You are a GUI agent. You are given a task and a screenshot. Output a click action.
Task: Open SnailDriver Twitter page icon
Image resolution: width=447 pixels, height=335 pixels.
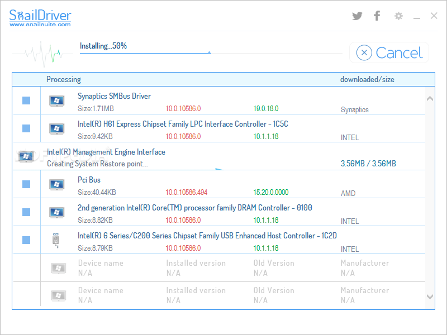(x=357, y=16)
